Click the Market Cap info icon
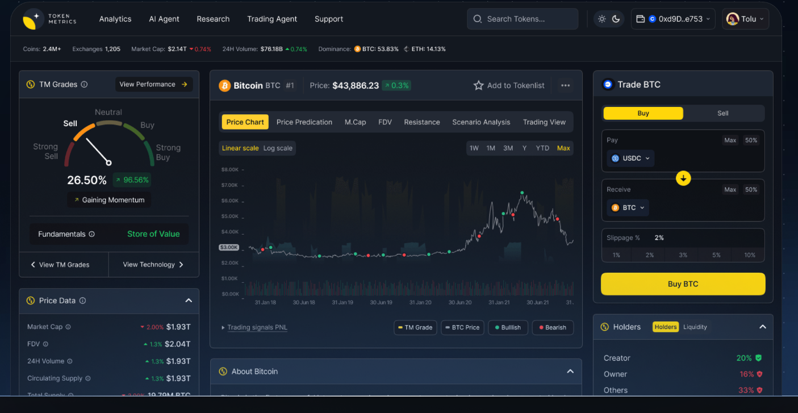 pyautogui.click(x=68, y=327)
